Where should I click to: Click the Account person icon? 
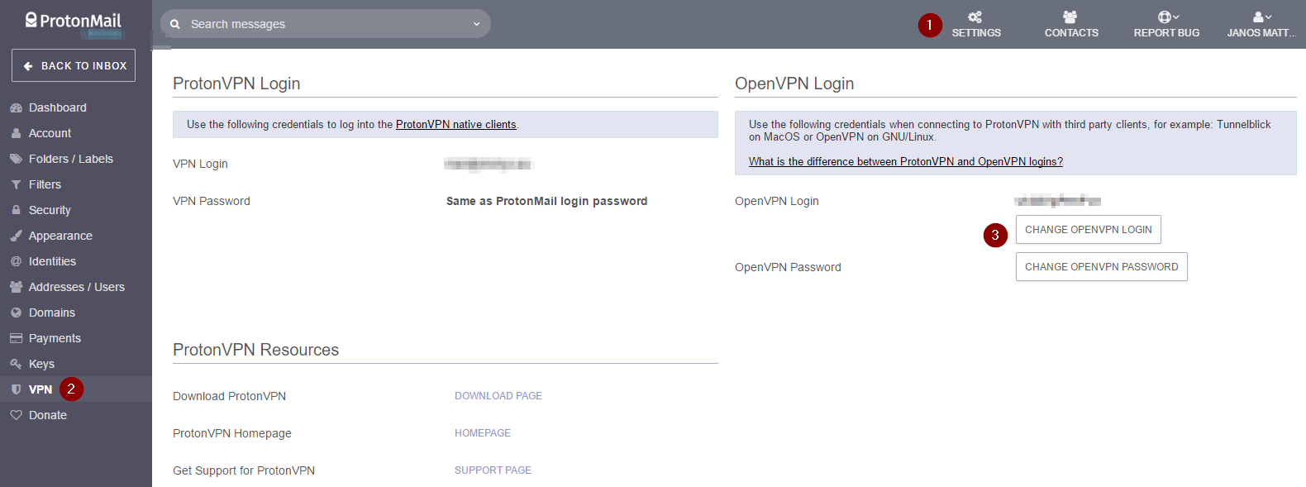tap(16, 133)
